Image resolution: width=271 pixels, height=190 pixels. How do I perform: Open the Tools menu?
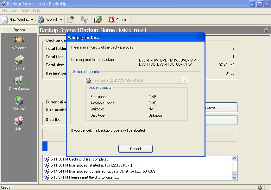[25, 11]
